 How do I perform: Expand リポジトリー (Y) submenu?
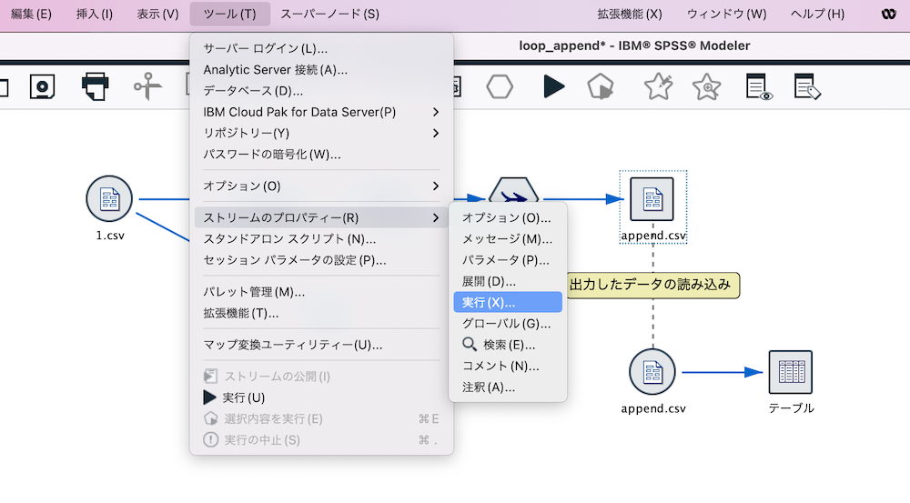(x=321, y=134)
